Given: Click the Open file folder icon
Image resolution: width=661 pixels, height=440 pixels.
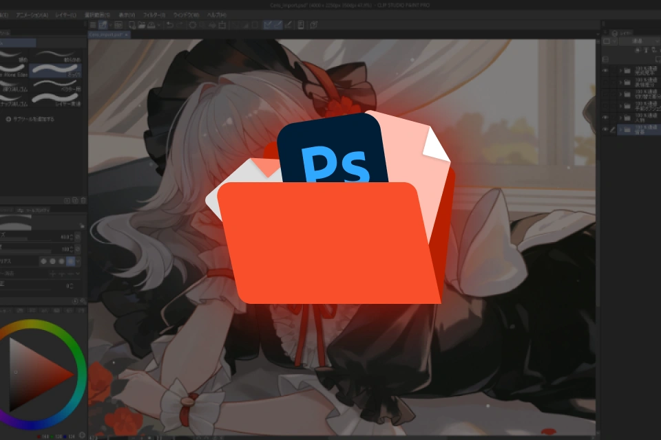Looking at the screenshot, I should (x=142, y=25).
